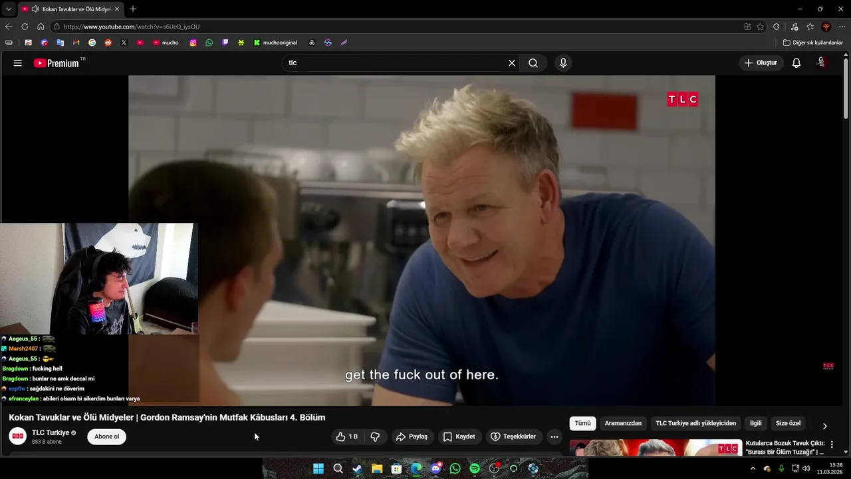Open volume control in system tray
This screenshot has width=851, height=479.
(806, 468)
